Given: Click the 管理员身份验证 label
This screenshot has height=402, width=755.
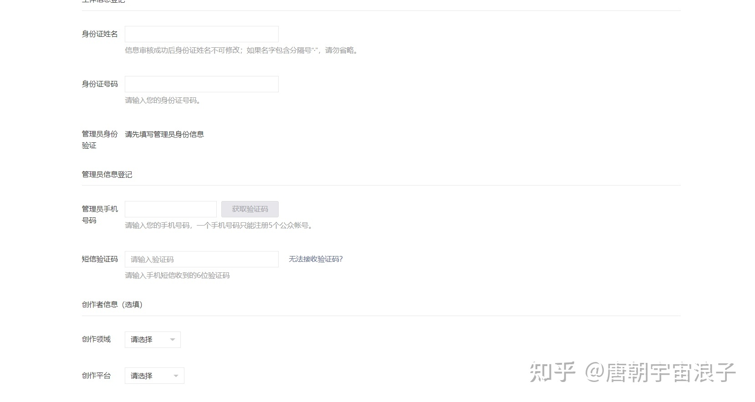Looking at the screenshot, I should click(100, 140).
